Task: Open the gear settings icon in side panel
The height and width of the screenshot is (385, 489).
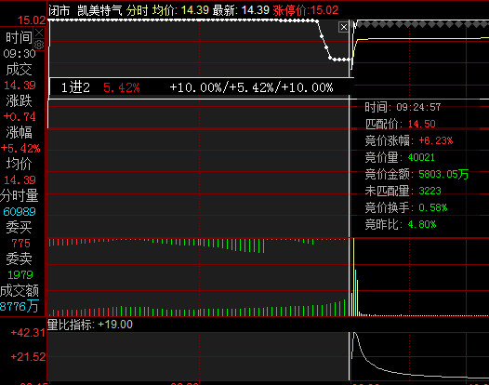Action: click(39, 45)
